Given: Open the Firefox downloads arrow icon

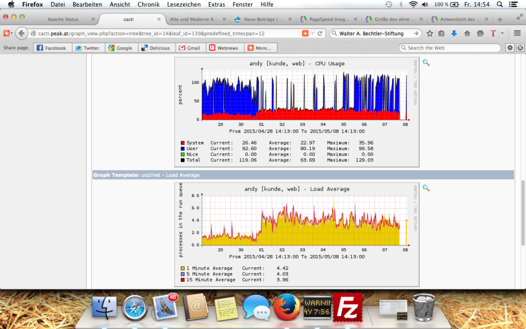Looking at the screenshot, I should pyautogui.click(x=454, y=33).
